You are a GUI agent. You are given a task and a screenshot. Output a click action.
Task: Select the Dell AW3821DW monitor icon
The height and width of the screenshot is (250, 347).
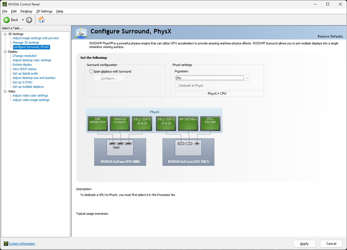98,123
